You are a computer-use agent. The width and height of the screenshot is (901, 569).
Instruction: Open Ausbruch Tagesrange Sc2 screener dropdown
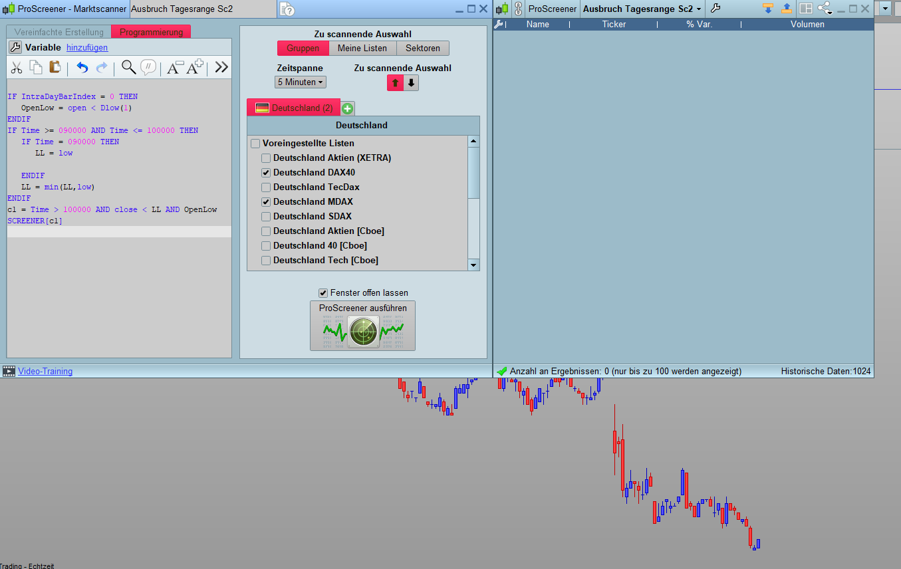(642, 9)
